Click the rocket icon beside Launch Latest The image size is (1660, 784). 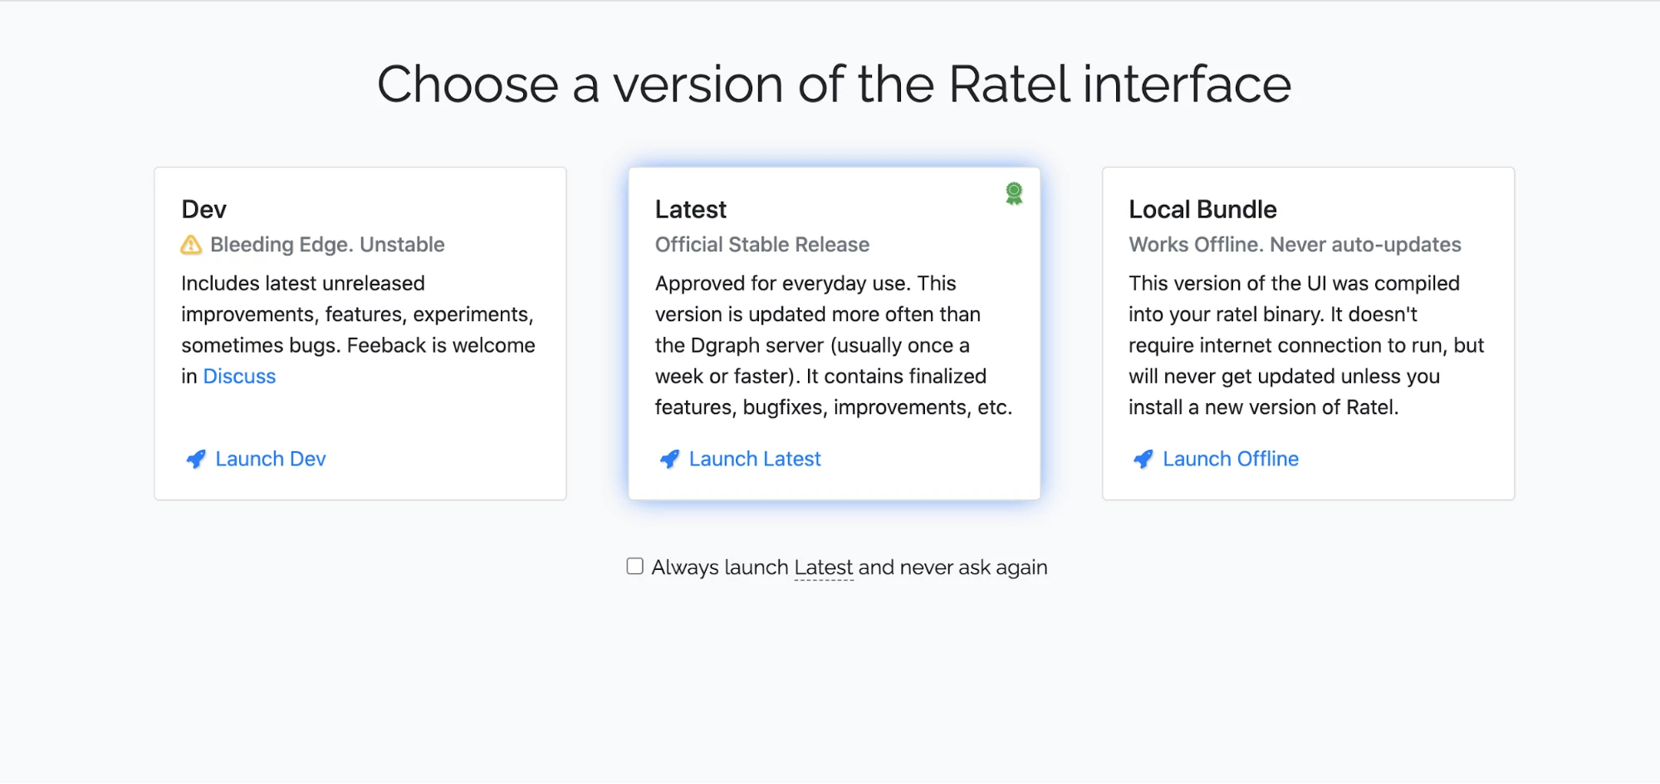click(x=669, y=459)
